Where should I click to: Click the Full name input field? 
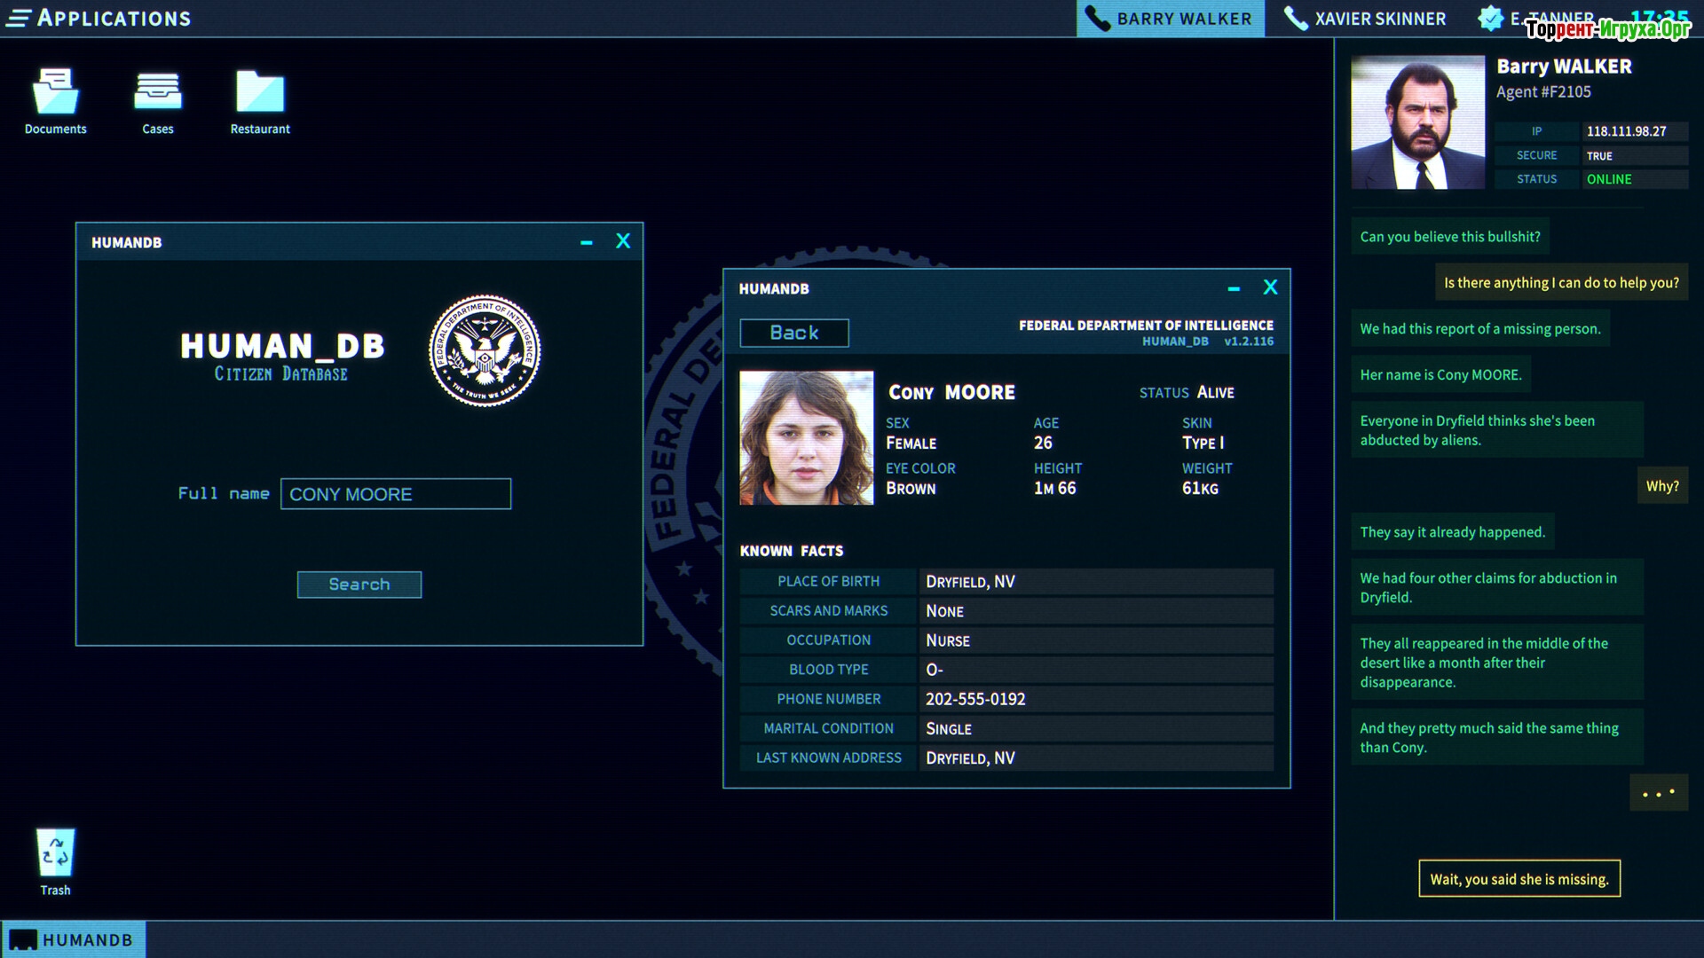pos(396,494)
